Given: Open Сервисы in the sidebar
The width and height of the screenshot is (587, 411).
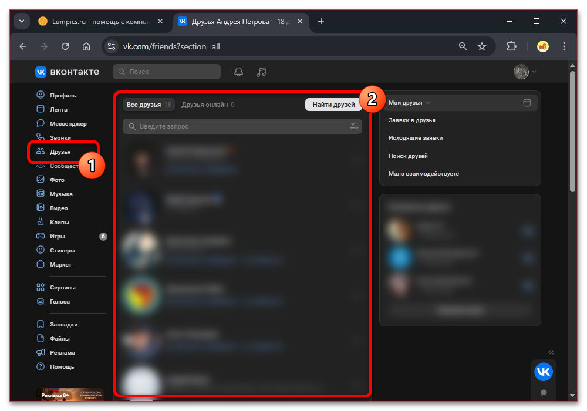Looking at the screenshot, I should tap(56, 287).
